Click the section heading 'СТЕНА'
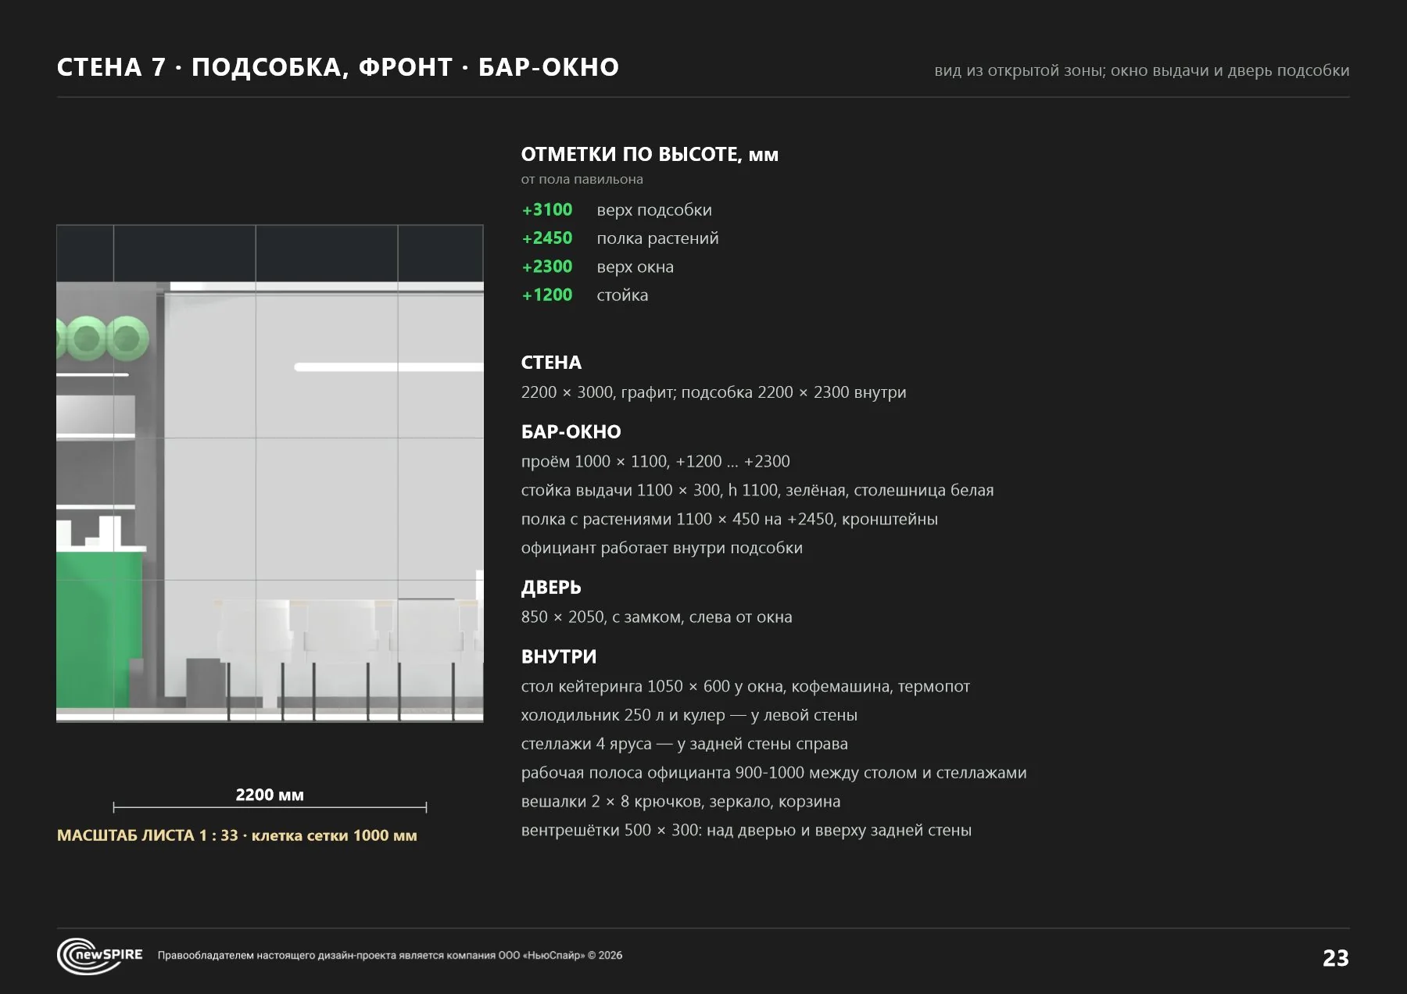Screen dimensions: 1407x994 [551, 363]
